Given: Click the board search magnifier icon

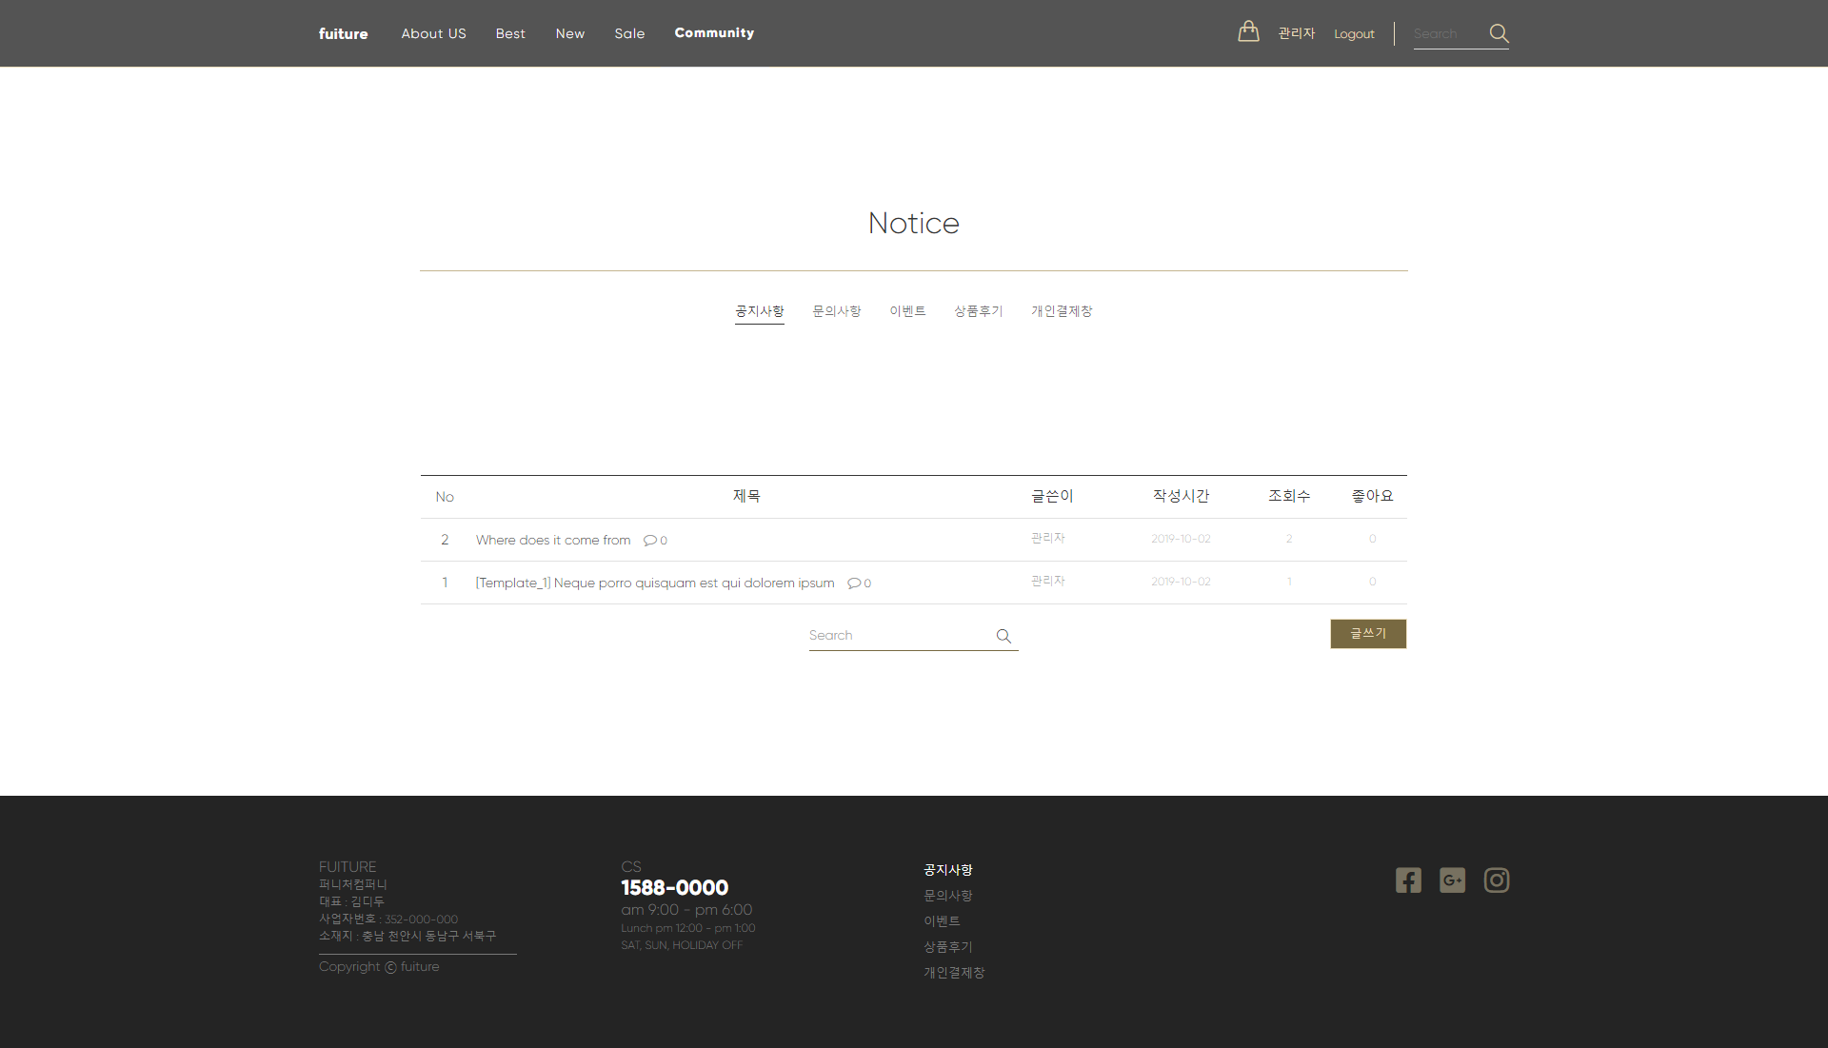Looking at the screenshot, I should 1003,636.
